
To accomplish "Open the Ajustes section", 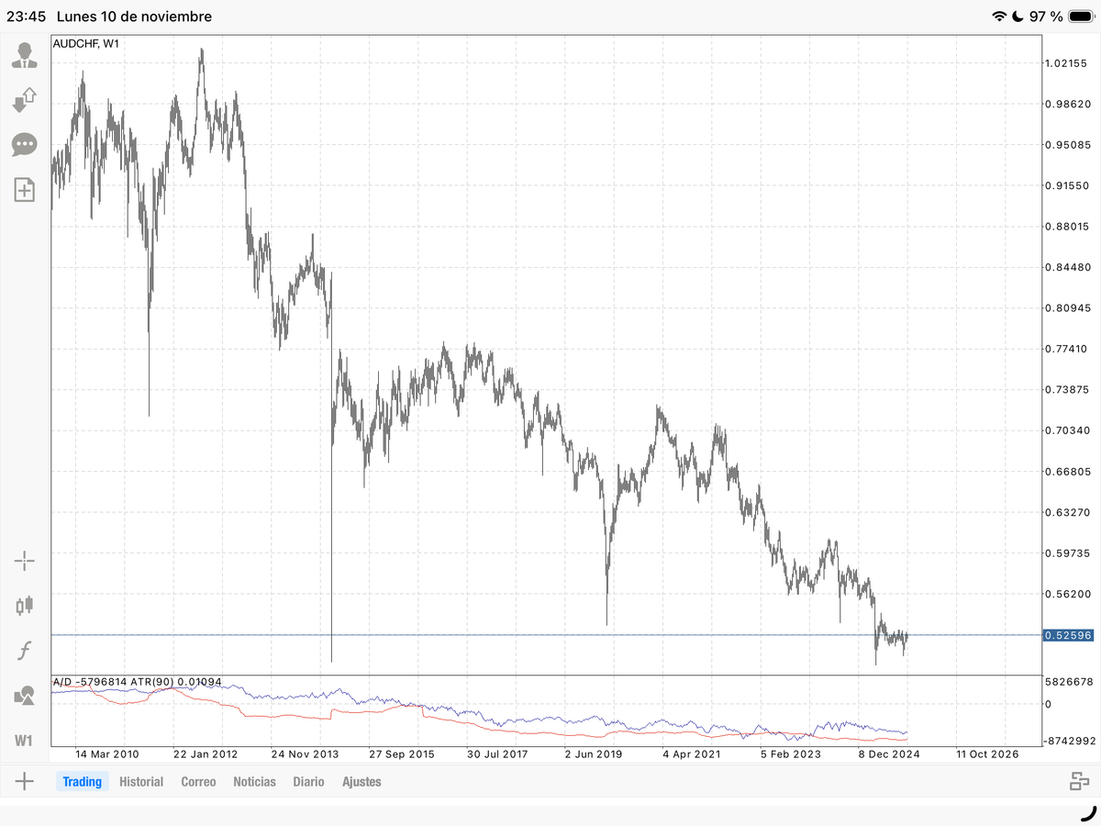I will (x=362, y=781).
